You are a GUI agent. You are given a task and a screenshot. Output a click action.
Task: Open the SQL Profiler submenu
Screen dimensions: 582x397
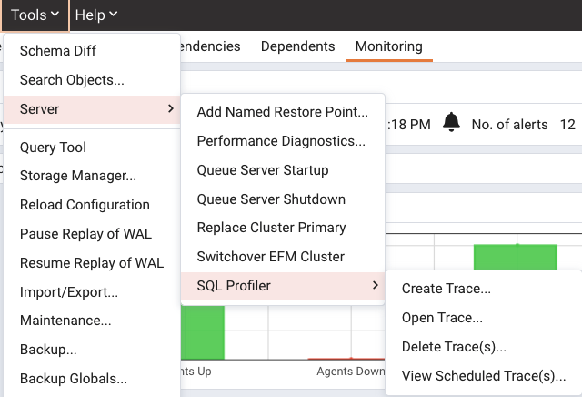point(283,286)
